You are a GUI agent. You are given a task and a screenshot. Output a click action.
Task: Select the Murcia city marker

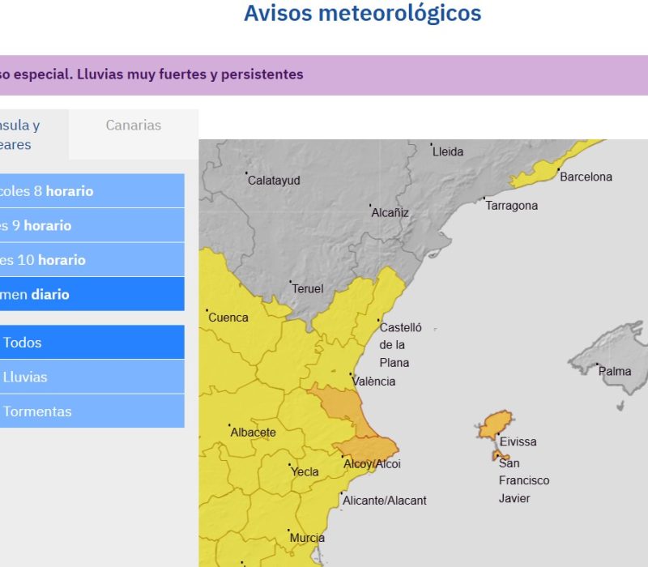coord(289,531)
